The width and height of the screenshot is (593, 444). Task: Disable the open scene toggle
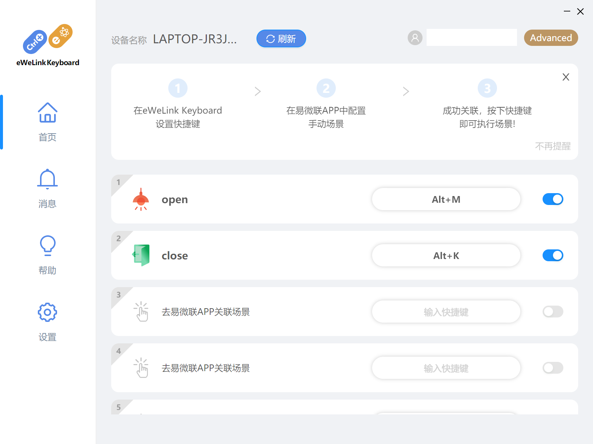[x=553, y=199]
